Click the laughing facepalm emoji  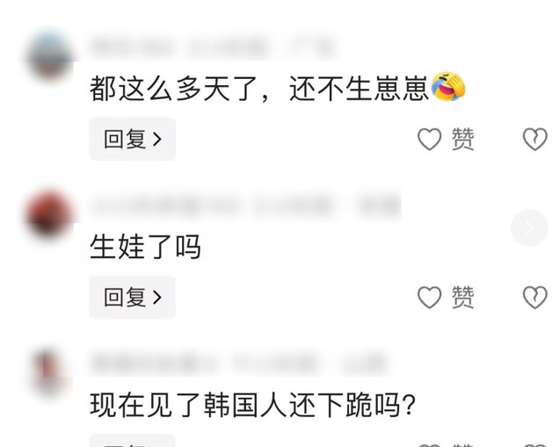tap(448, 86)
